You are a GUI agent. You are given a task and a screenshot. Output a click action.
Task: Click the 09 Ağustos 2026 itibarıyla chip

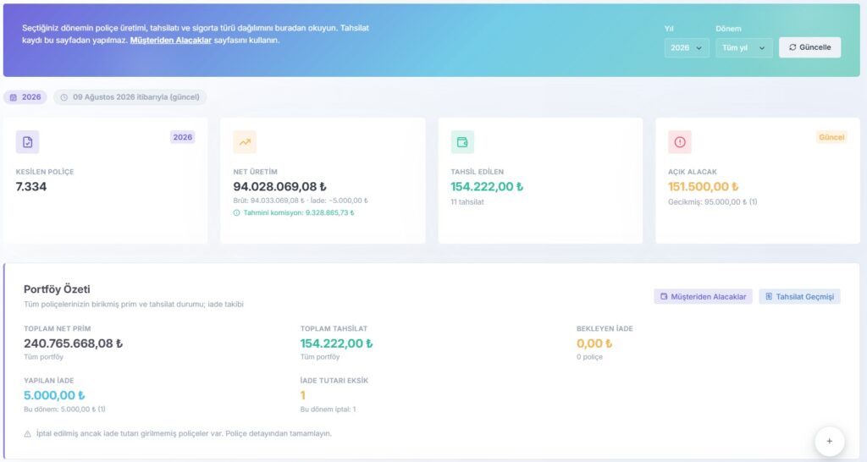click(x=130, y=97)
